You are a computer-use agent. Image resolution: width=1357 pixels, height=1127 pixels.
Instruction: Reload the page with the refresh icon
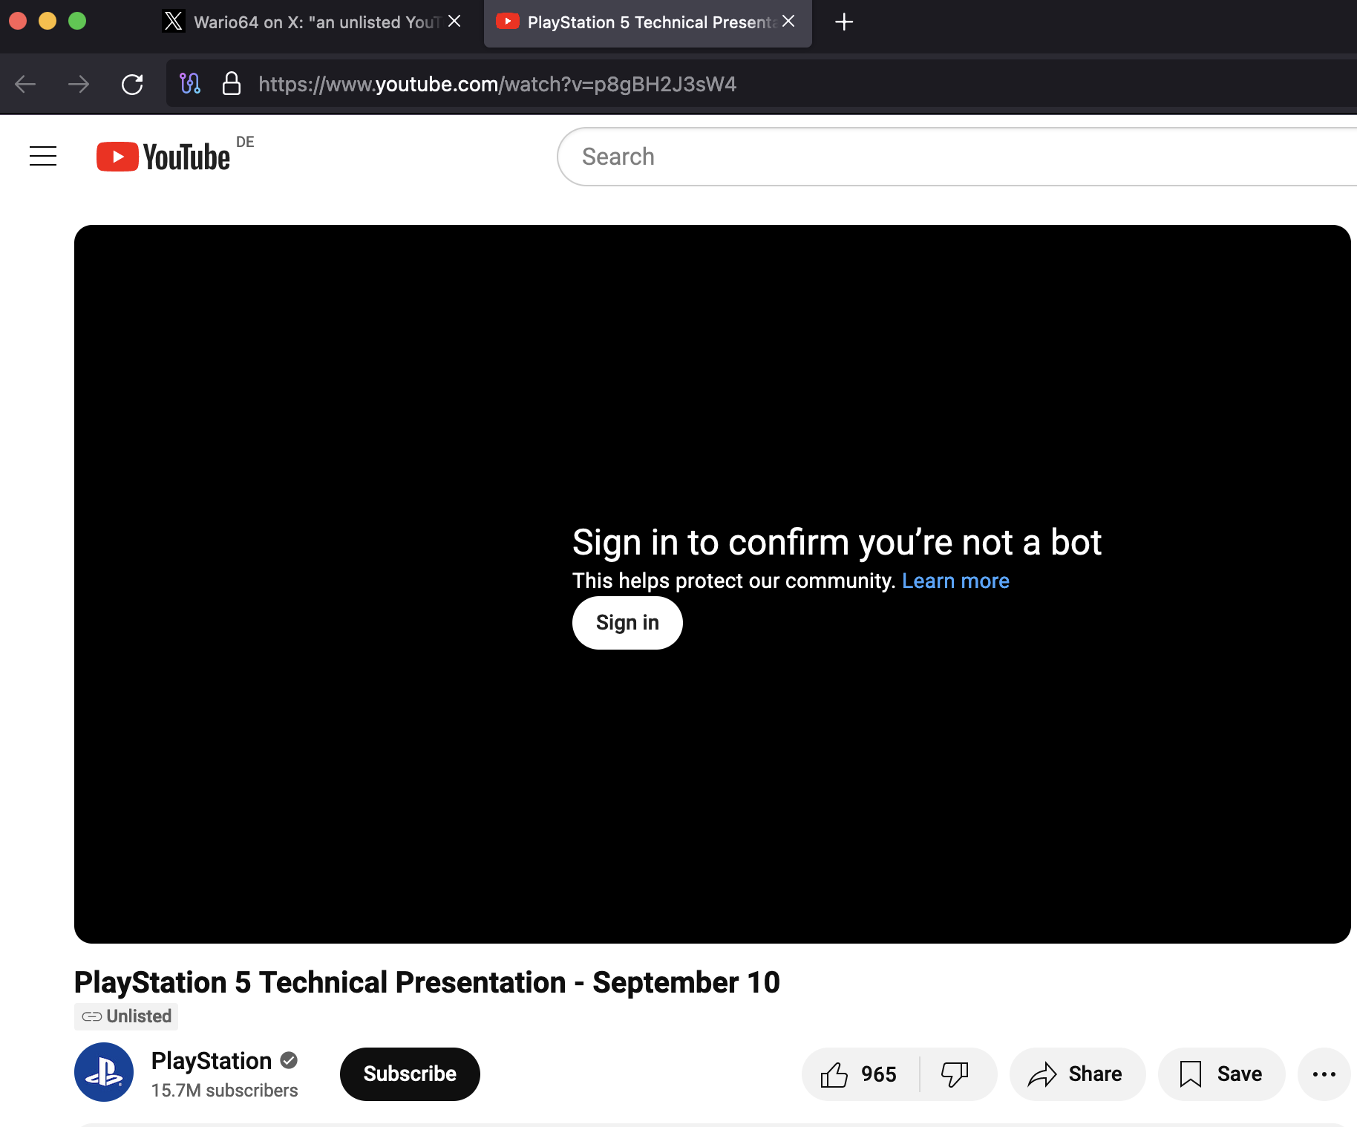[x=132, y=84]
